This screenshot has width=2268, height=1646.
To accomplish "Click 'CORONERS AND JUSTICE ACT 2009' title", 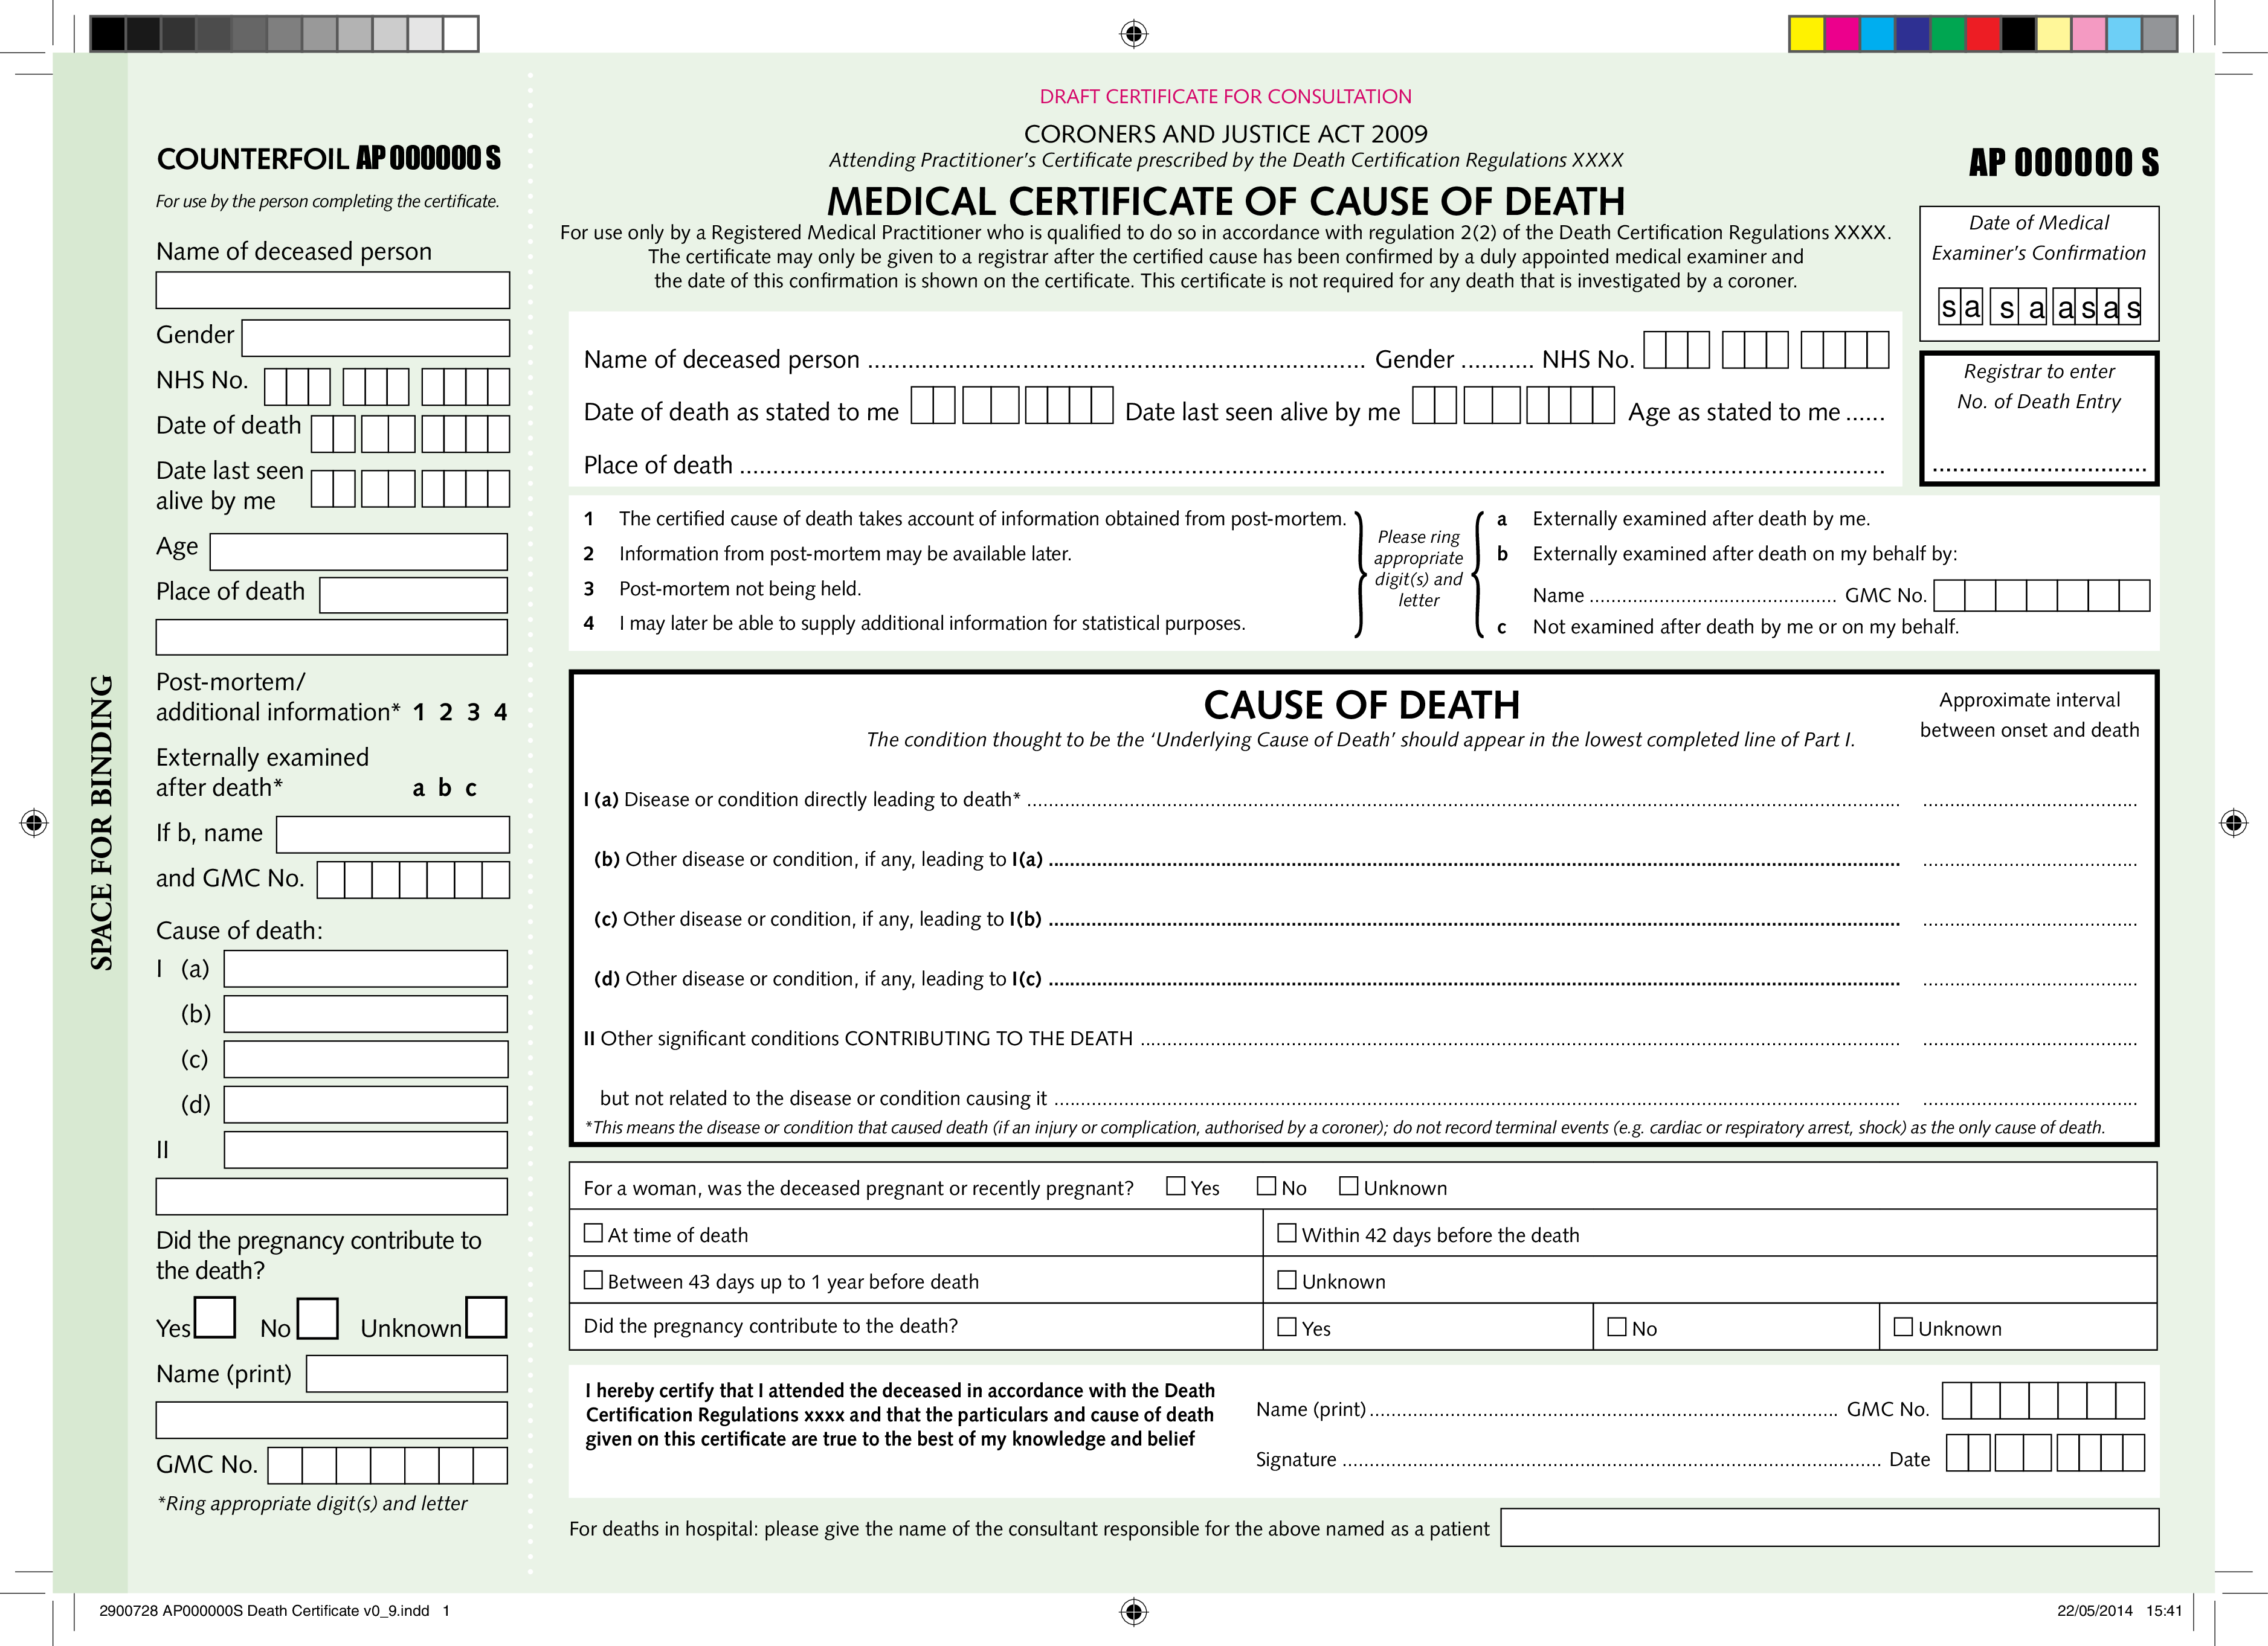I will pyautogui.click(x=1226, y=134).
